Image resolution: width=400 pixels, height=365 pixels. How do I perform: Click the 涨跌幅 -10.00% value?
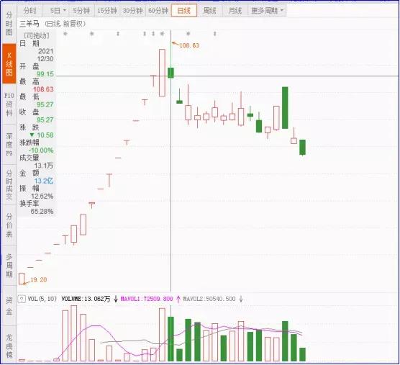click(41, 150)
